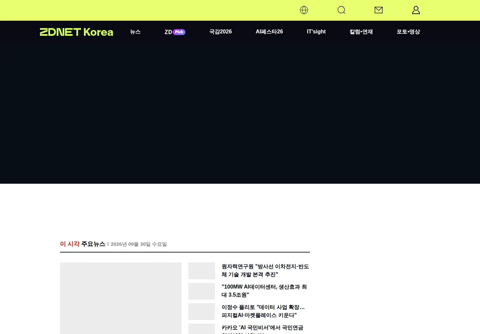480x334 pixels.
Task: Open article about 원자력연구원 방사선 이차전지
Action: (x=265, y=271)
